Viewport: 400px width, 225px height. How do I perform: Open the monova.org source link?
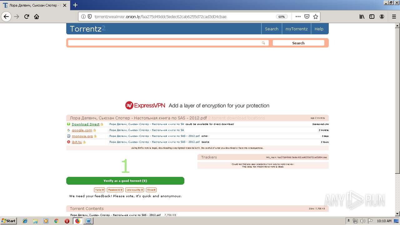(x=82, y=136)
